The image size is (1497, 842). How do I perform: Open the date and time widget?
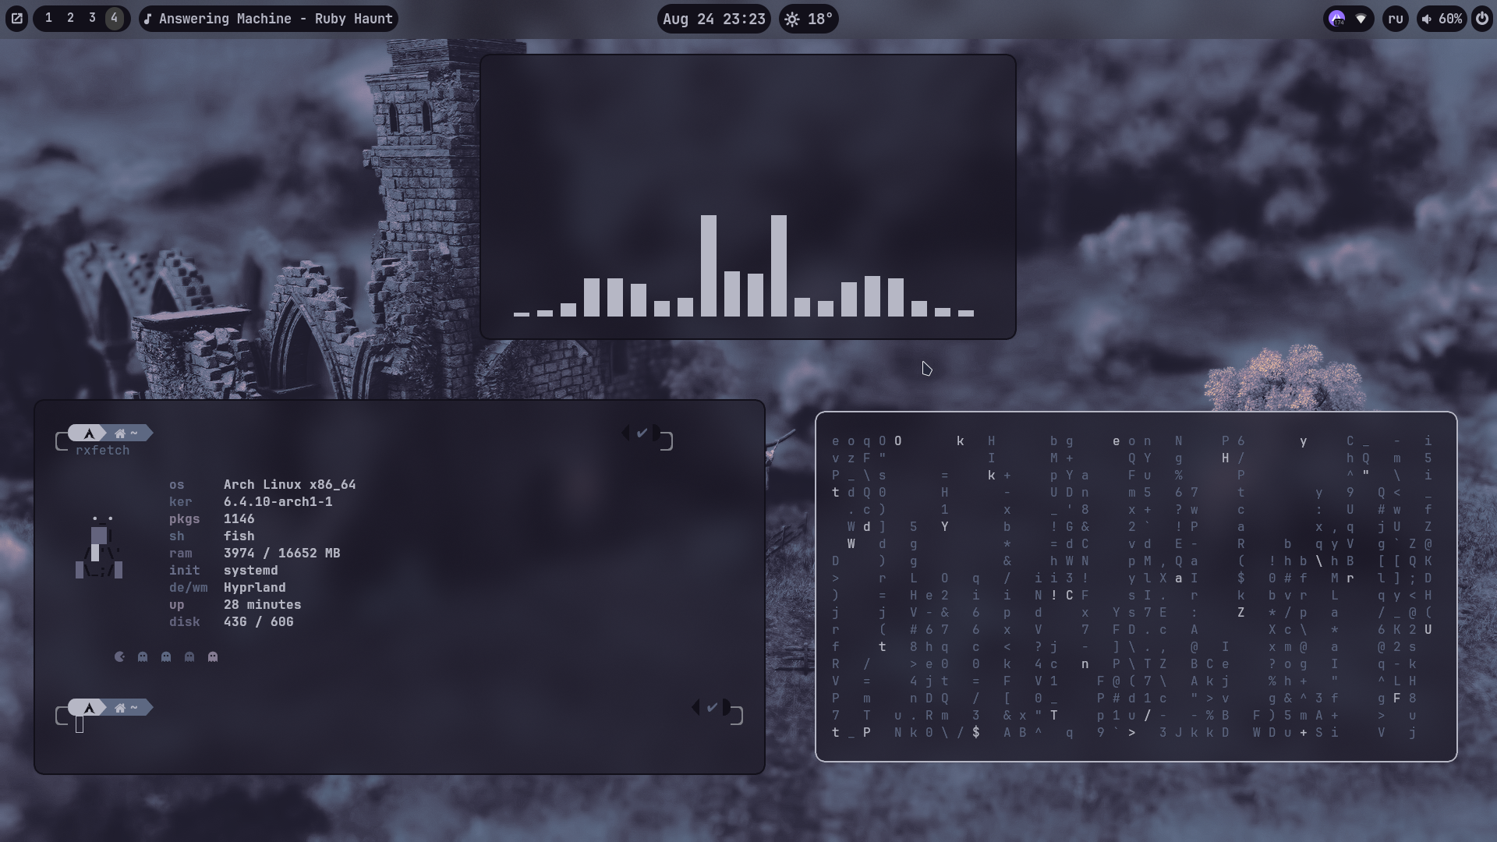(x=713, y=19)
